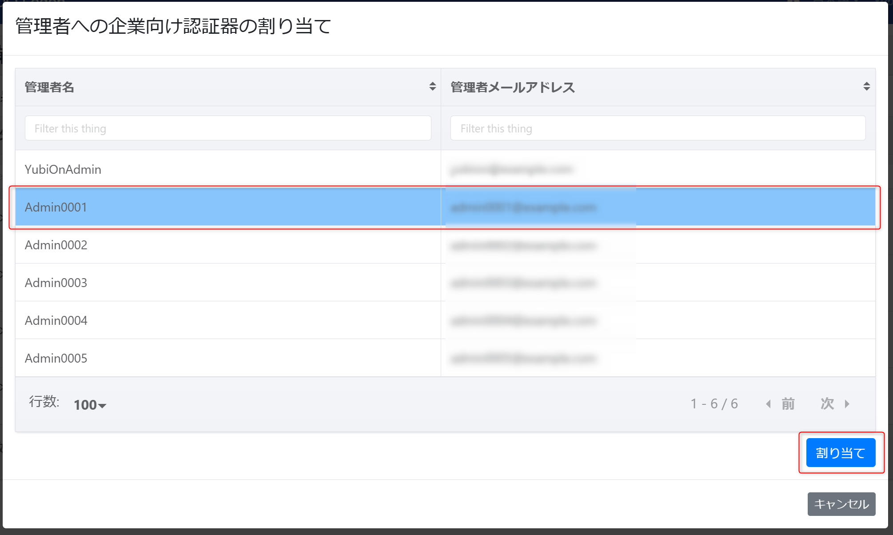Sort by 管理者メールアドレス column arrows
Viewport: 893px width, 535px height.
click(866, 87)
